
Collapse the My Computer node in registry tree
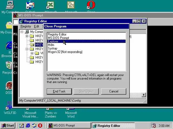22,32
